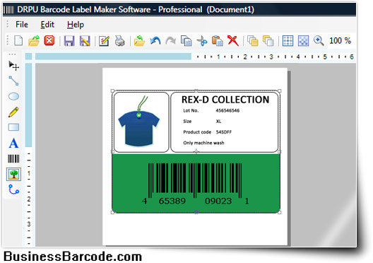The width and height of the screenshot is (373, 263).
Task: Activate the selection pointer tool
Action: pyautogui.click(x=13, y=66)
